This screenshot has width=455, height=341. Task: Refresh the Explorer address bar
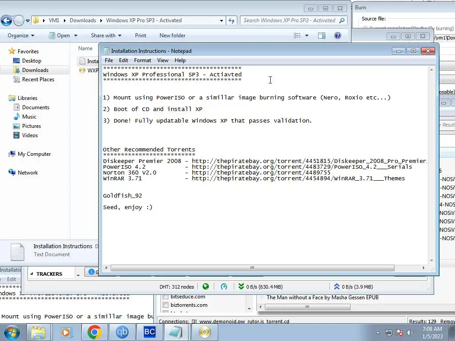click(x=231, y=20)
